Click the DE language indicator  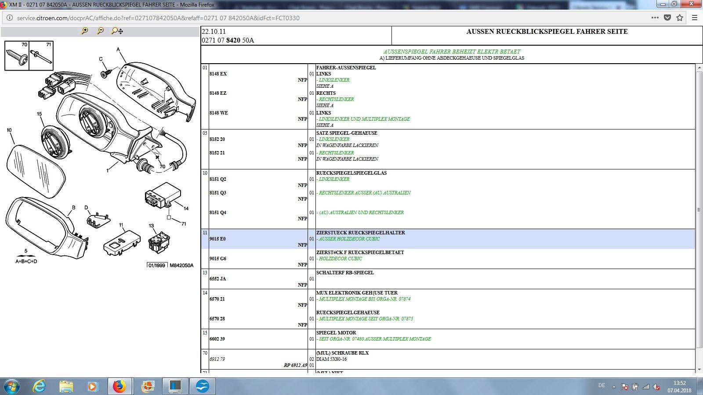tap(602, 385)
